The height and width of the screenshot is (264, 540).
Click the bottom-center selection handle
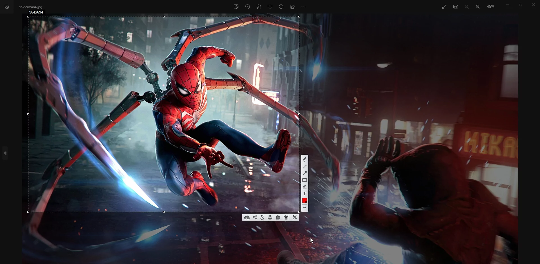(x=164, y=212)
